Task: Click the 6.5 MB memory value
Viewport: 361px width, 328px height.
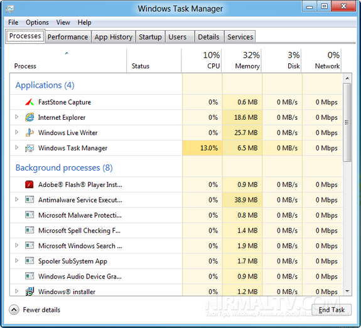Action: coord(247,148)
